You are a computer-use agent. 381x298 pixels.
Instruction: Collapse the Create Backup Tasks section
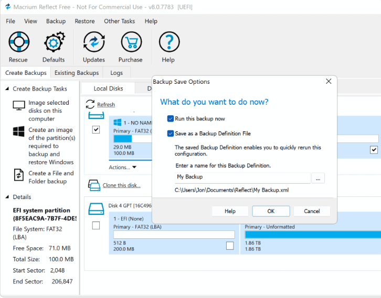point(7,89)
